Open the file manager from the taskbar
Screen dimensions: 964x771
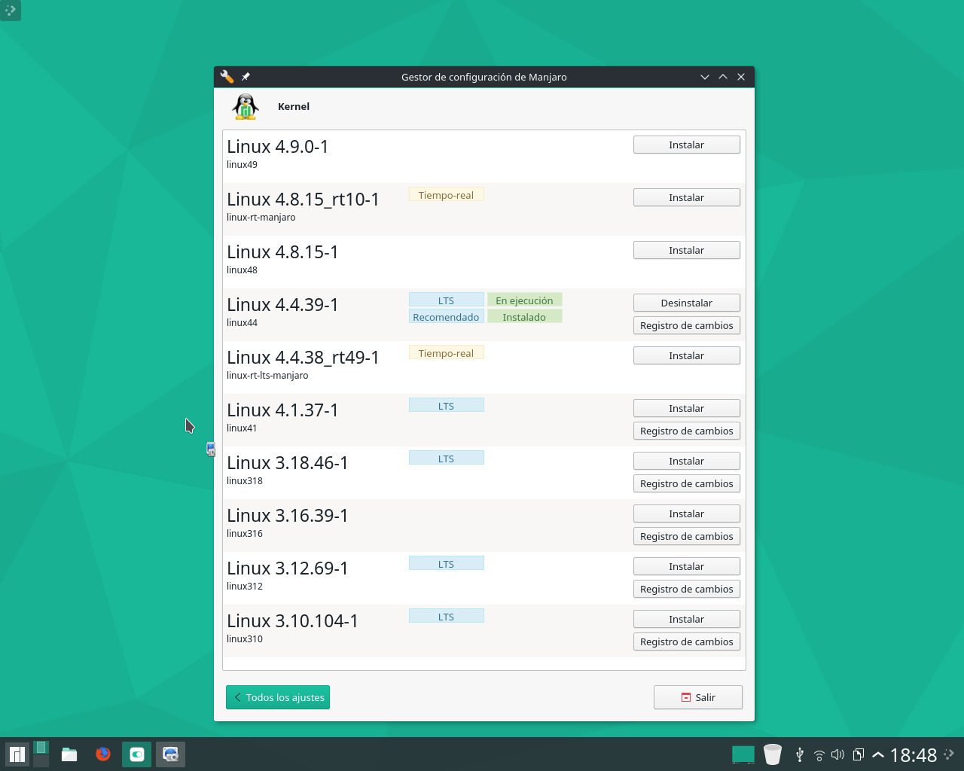pos(69,754)
